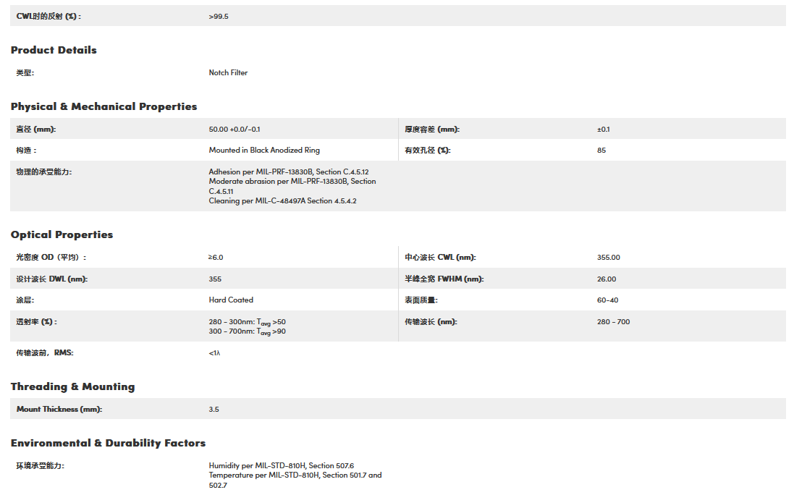Click the >99.5 reflection value
Image resolution: width=794 pixels, height=495 pixels.
click(x=219, y=16)
